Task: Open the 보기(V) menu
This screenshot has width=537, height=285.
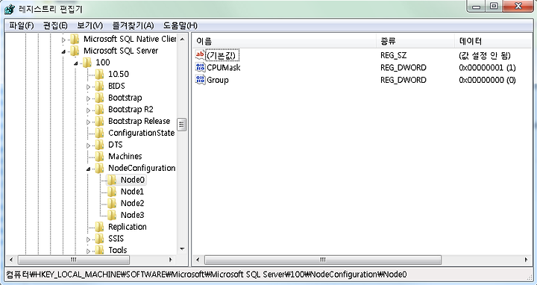Action: coord(89,25)
